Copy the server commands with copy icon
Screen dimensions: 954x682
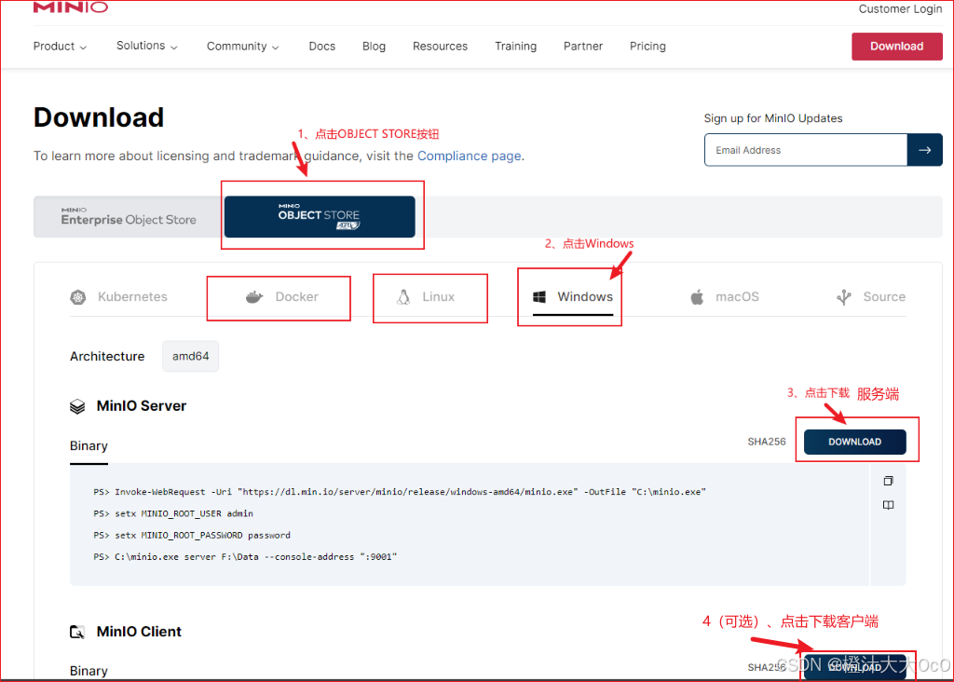(888, 482)
